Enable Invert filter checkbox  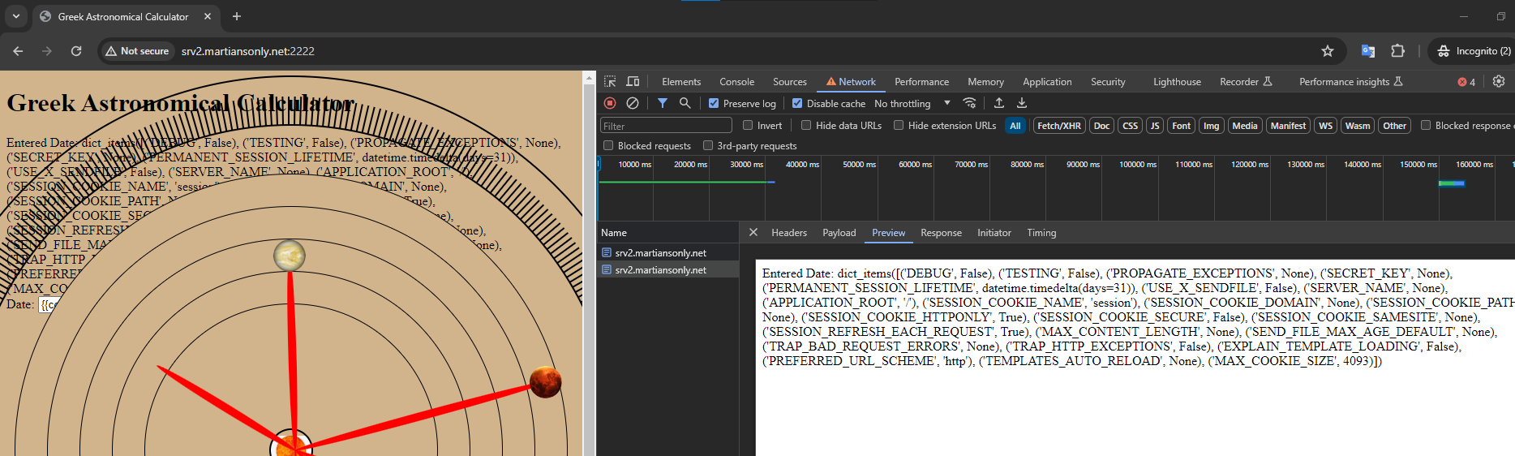click(x=748, y=125)
